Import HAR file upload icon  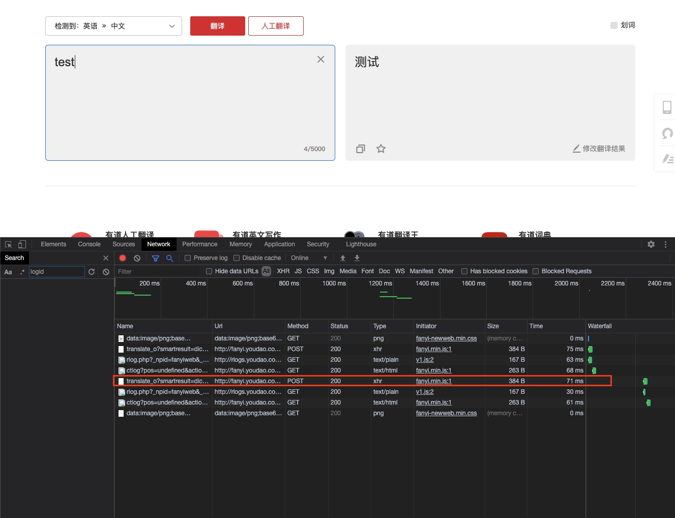pos(343,258)
